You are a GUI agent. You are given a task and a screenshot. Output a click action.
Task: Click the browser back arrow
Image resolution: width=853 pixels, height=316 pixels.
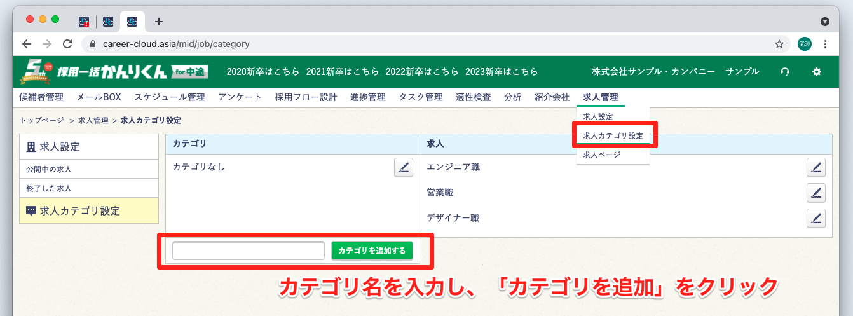pos(26,45)
